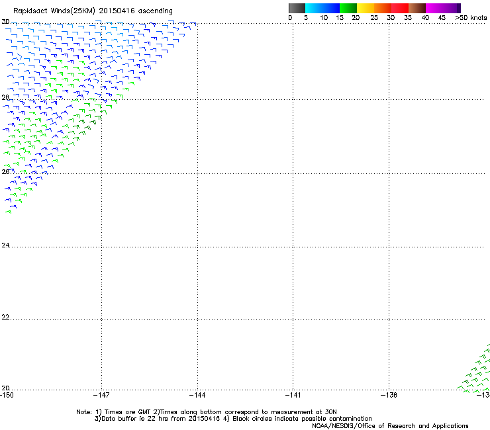
Task: Click the 'NOAA/NESDIS/Office of Research and Applications' credit
Action: point(390,426)
